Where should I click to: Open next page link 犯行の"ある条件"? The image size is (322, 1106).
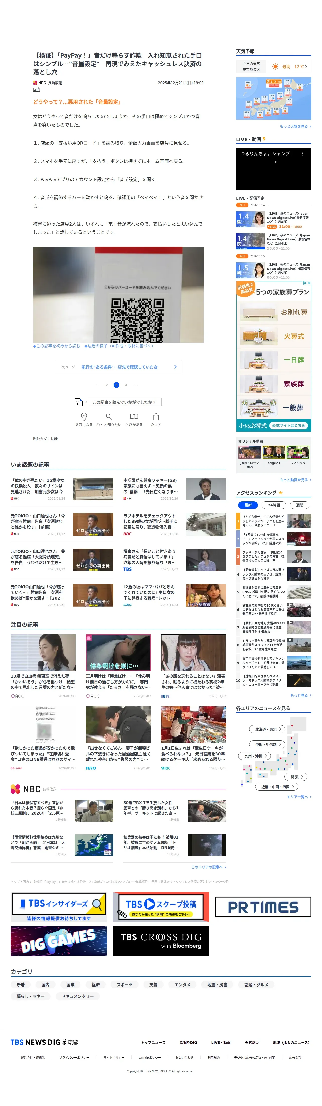tap(119, 367)
